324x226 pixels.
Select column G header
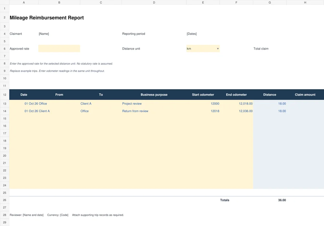pos(270,3)
